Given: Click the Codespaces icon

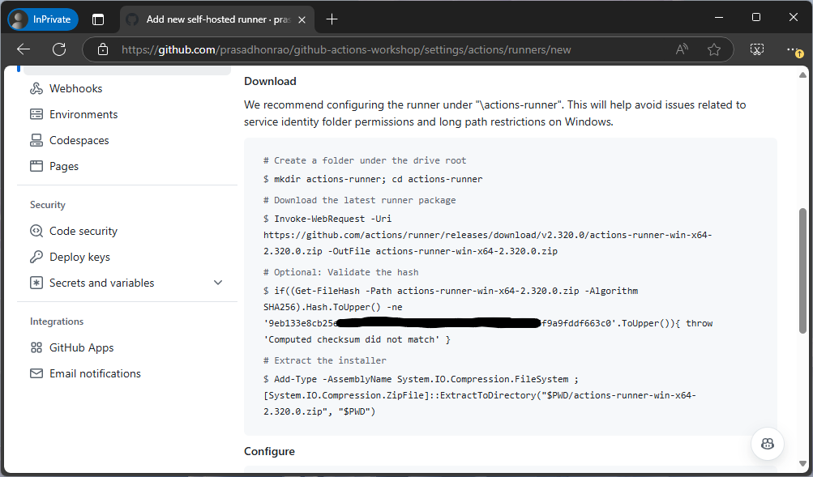Looking at the screenshot, I should (36, 140).
